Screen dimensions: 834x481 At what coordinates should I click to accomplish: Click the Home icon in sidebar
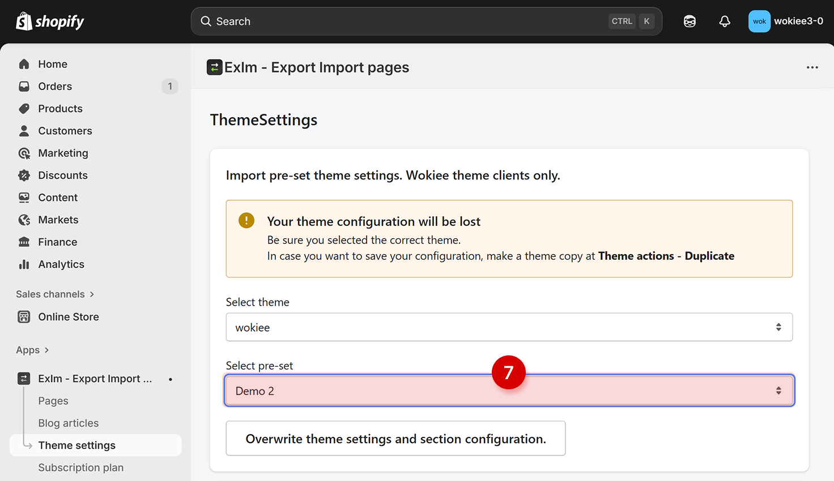coord(24,64)
